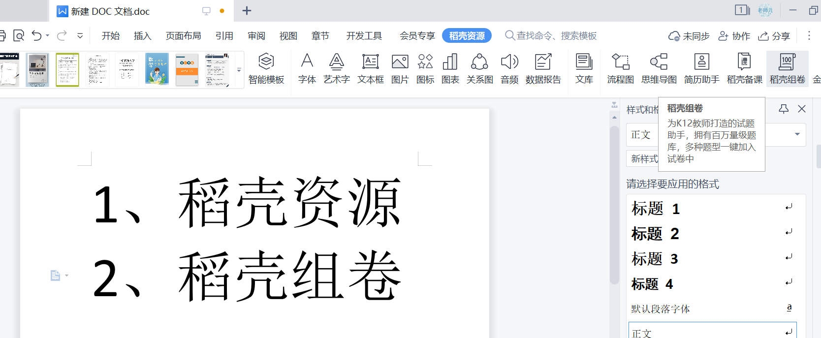
Task: Choose the green-bordered template thumbnail
Action: [x=67, y=70]
